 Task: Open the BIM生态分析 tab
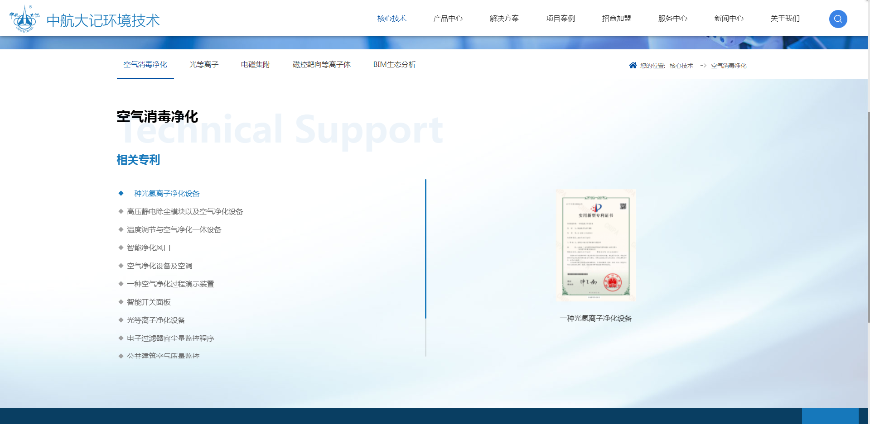tap(394, 65)
